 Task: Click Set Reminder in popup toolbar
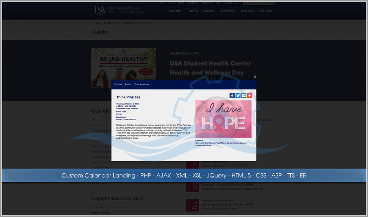(141, 84)
